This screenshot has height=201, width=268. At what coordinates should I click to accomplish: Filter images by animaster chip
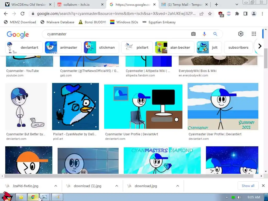coord(63,47)
